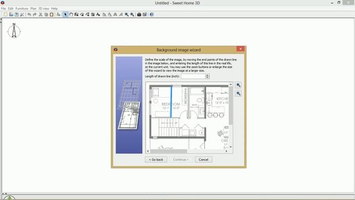Click the Create video toolbar icon

pyautogui.click(x=144, y=14)
